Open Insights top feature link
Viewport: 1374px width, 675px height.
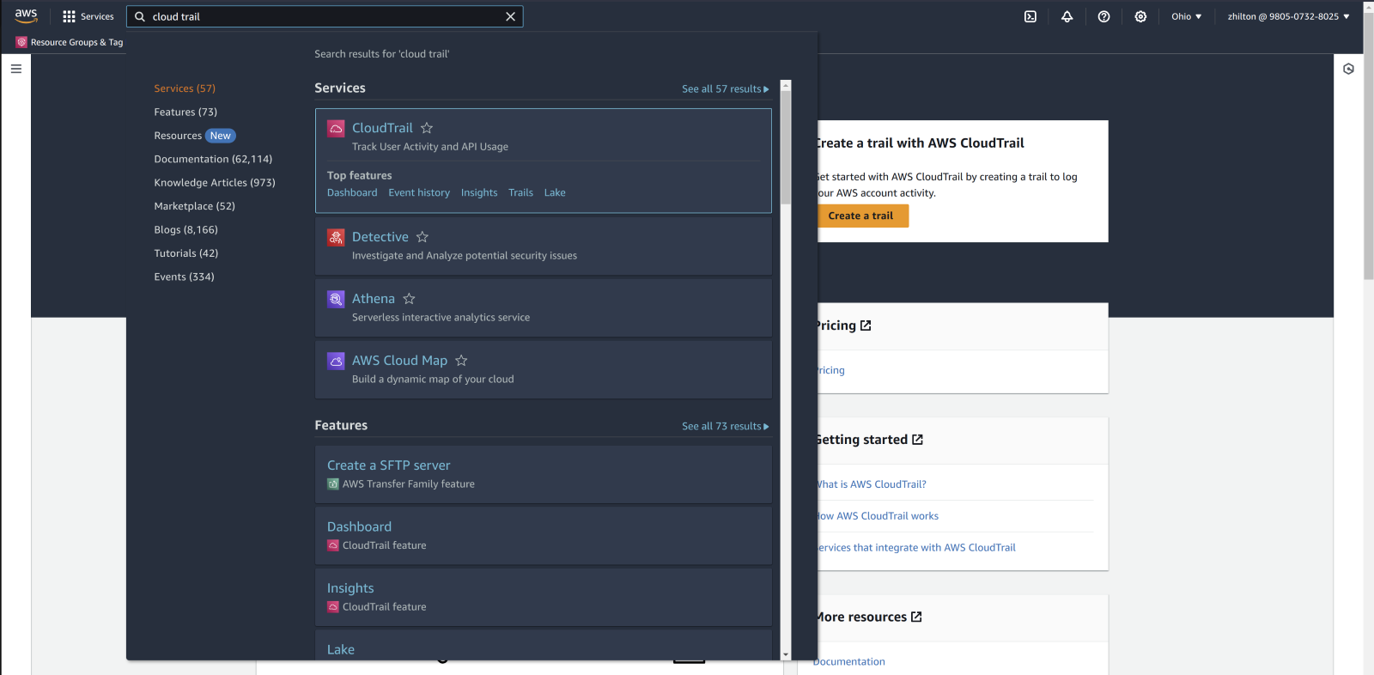point(479,192)
